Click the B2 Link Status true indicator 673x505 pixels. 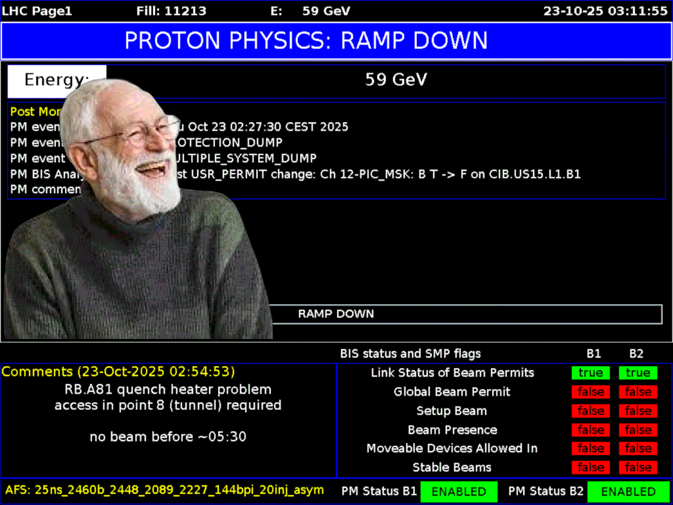click(638, 373)
